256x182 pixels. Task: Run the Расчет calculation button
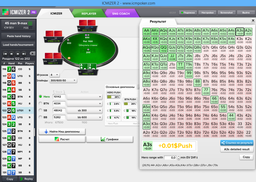coord(62,139)
